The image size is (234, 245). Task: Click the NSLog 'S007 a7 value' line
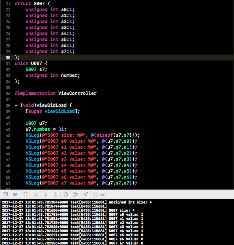(81, 183)
